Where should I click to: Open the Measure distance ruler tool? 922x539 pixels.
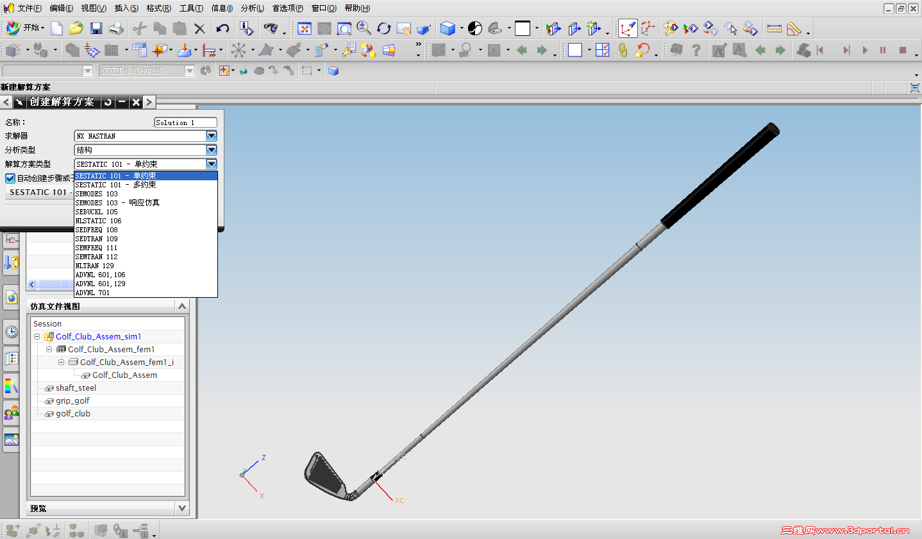click(x=775, y=28)
